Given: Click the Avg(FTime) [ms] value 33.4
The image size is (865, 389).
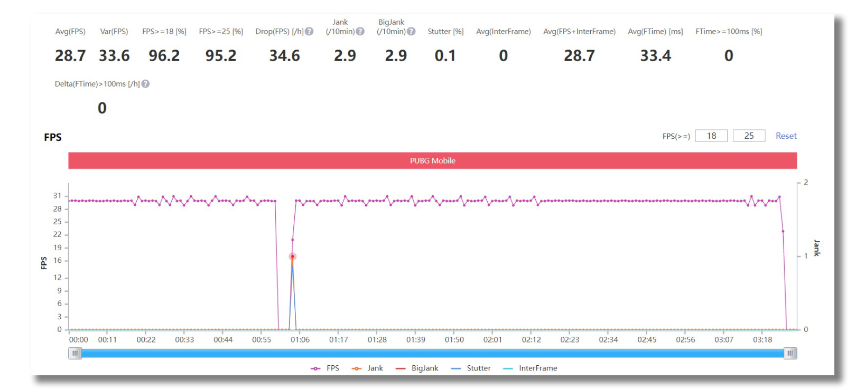Looking at the screenshot, I should click(656, 55).
